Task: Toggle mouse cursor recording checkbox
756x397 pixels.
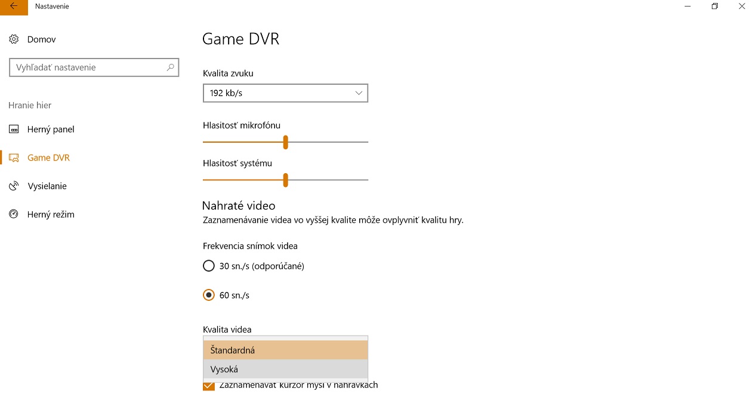Action: tap(208, 385)
